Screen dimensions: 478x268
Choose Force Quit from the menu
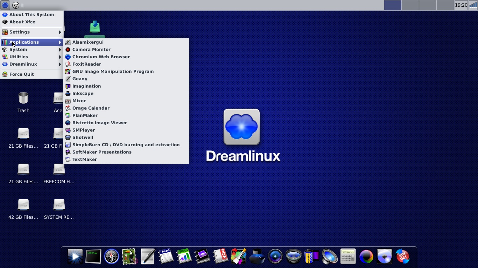[x=32, y=74]
